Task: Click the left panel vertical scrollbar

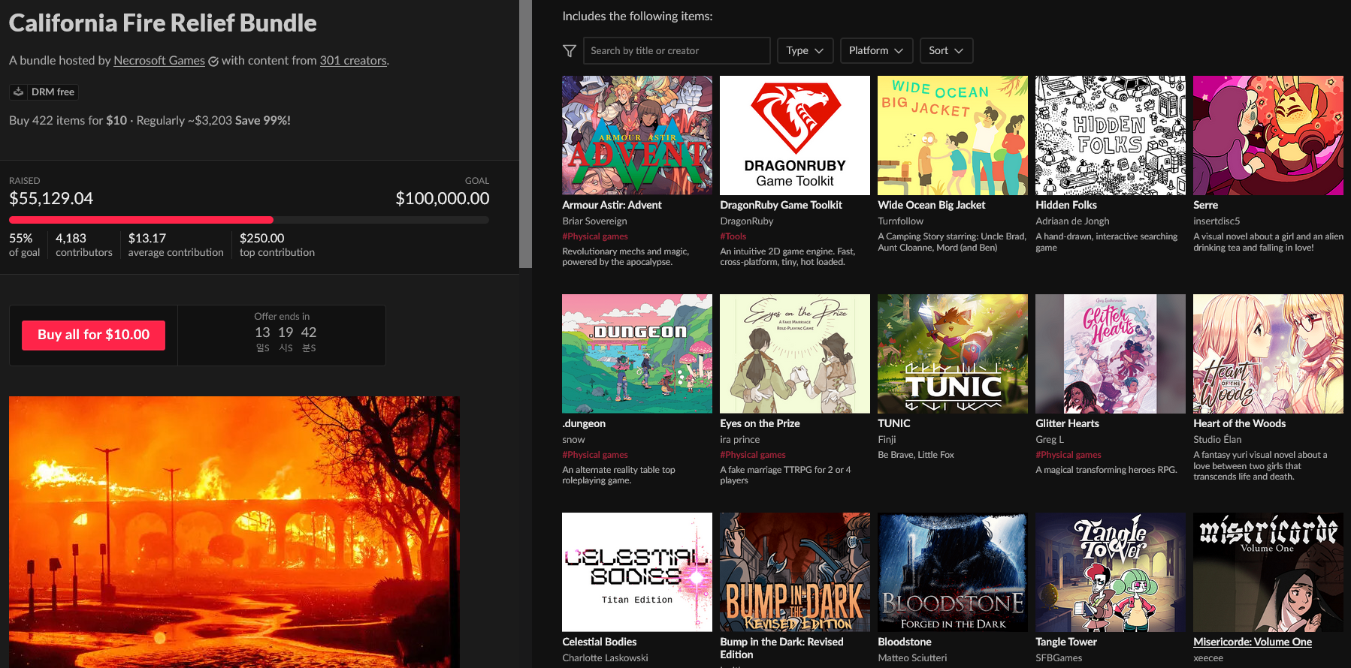Action: pos(525,134)
